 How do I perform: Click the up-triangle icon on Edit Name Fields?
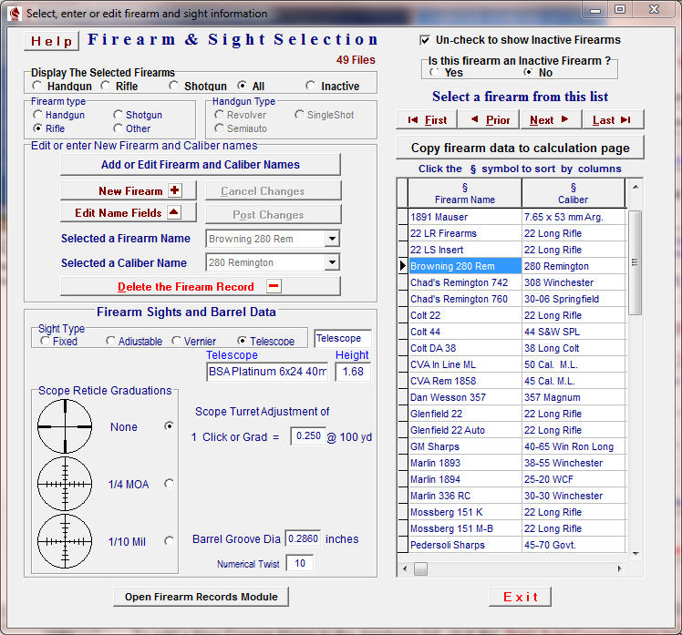click(x=173, y=212)
